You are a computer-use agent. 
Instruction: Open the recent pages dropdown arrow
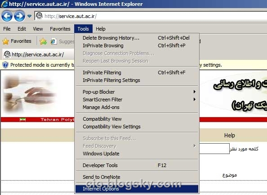30,16
